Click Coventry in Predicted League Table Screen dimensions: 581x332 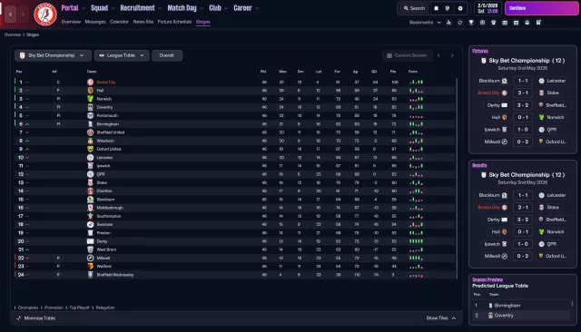click(x=504, y=316)
